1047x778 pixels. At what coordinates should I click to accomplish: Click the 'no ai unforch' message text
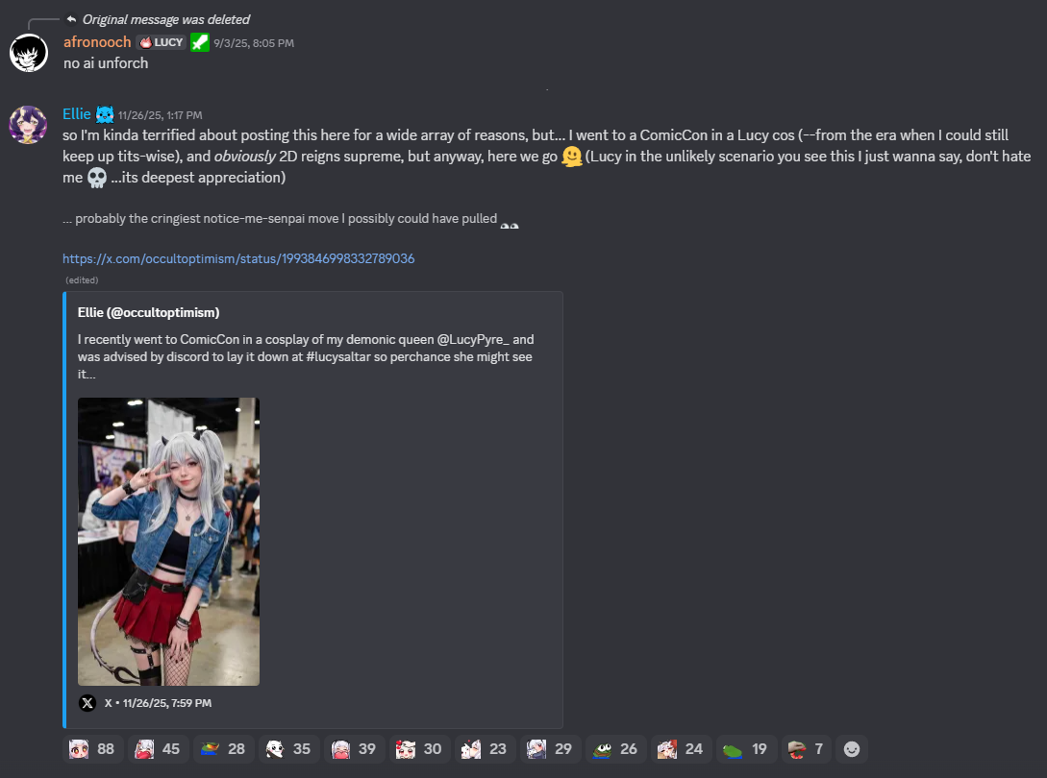pyautogui.click(x=106, y=63)
